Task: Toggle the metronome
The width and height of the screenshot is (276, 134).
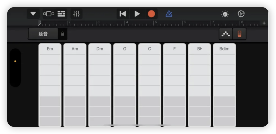Action: click(169, 14)
